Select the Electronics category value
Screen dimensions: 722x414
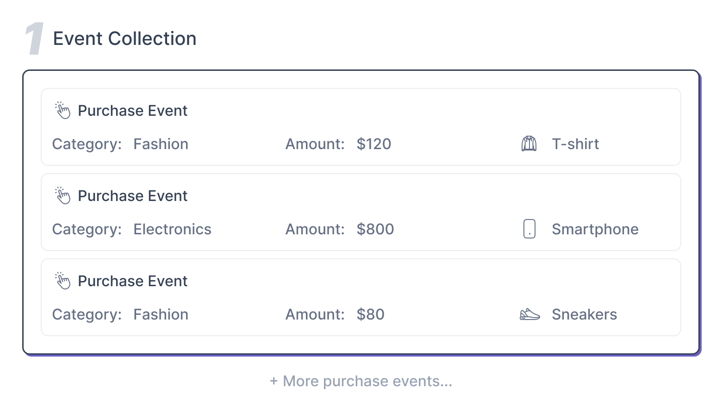172,229
